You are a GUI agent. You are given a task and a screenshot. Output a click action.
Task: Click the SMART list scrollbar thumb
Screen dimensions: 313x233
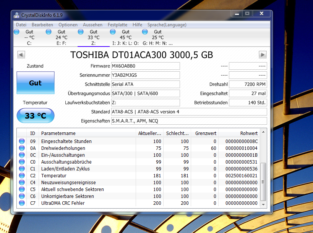pos(263,182)
